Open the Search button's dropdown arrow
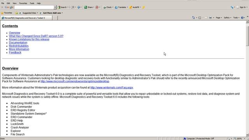The image size is (249, 140). [x=68, y=7]
